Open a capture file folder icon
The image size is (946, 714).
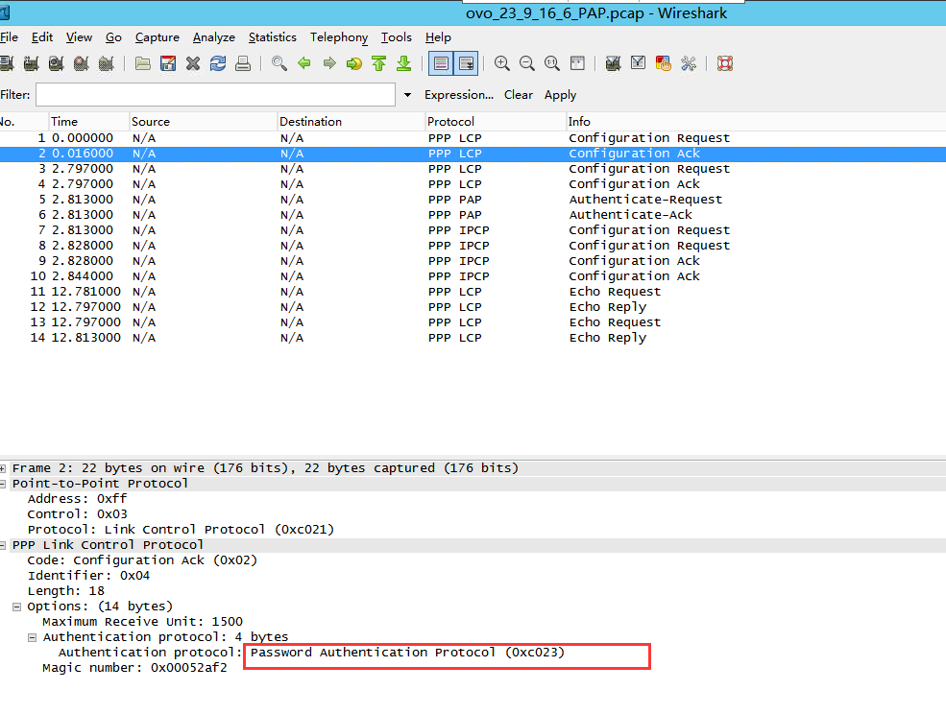143,63
